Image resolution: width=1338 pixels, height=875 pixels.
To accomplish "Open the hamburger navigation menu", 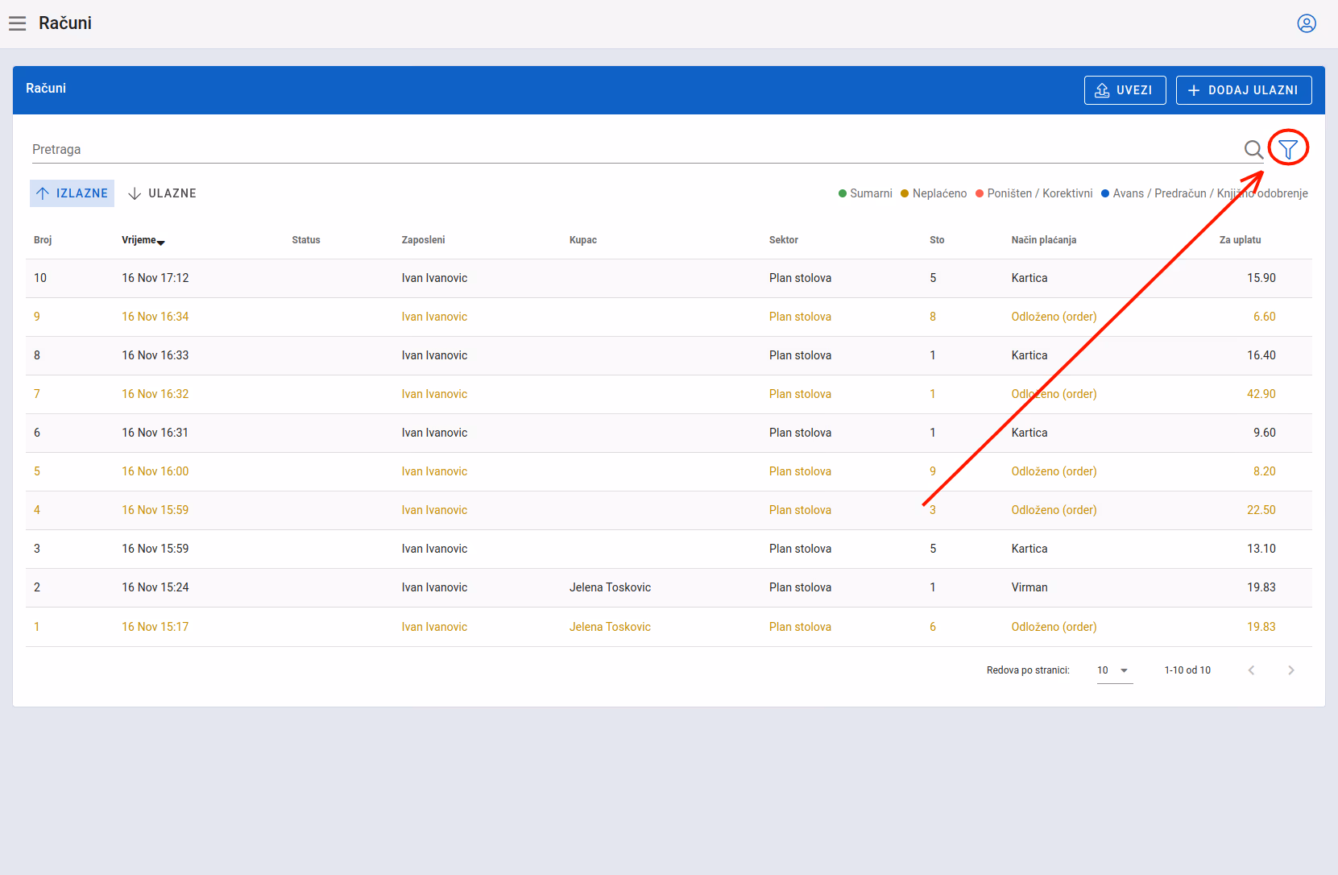I will [x=17, y=23].
